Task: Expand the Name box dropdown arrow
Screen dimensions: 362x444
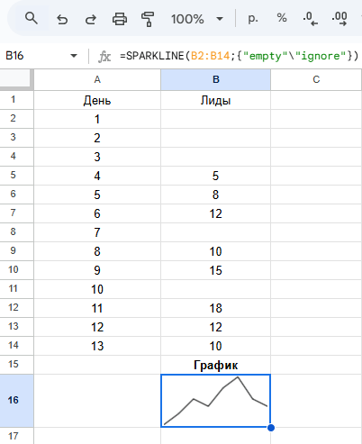Action: (x=74, y=56)
